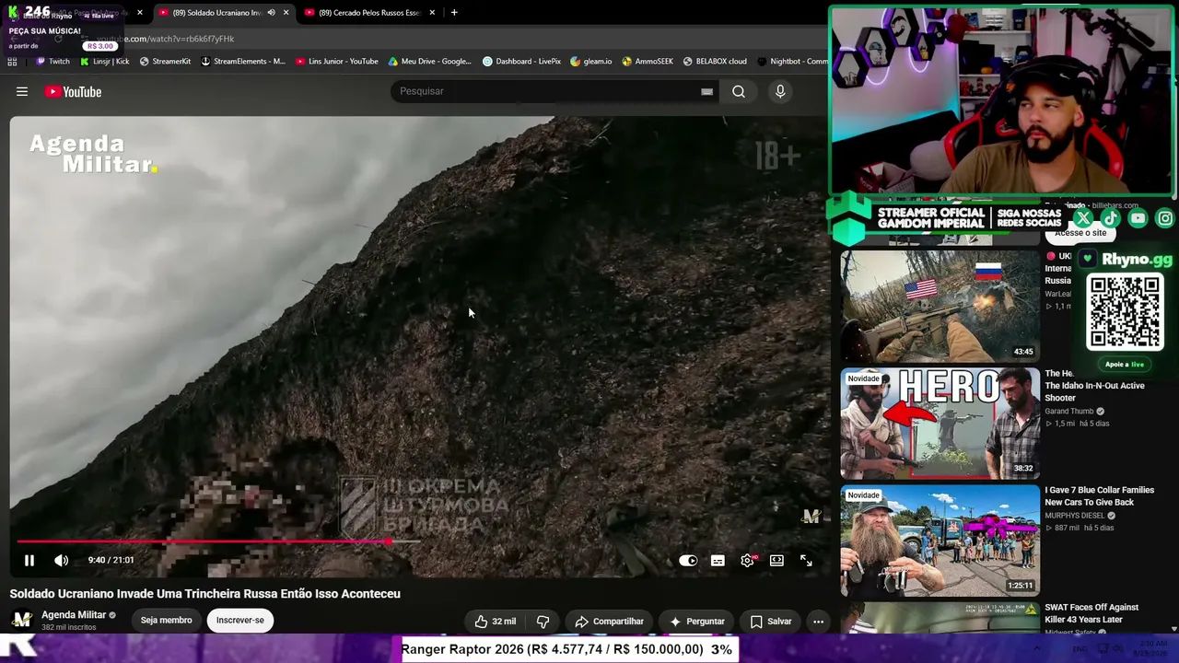Viewport: 1179px width, 663px height.
Task: Toggle autoplay switch in the player
Action: coord(688,560)
